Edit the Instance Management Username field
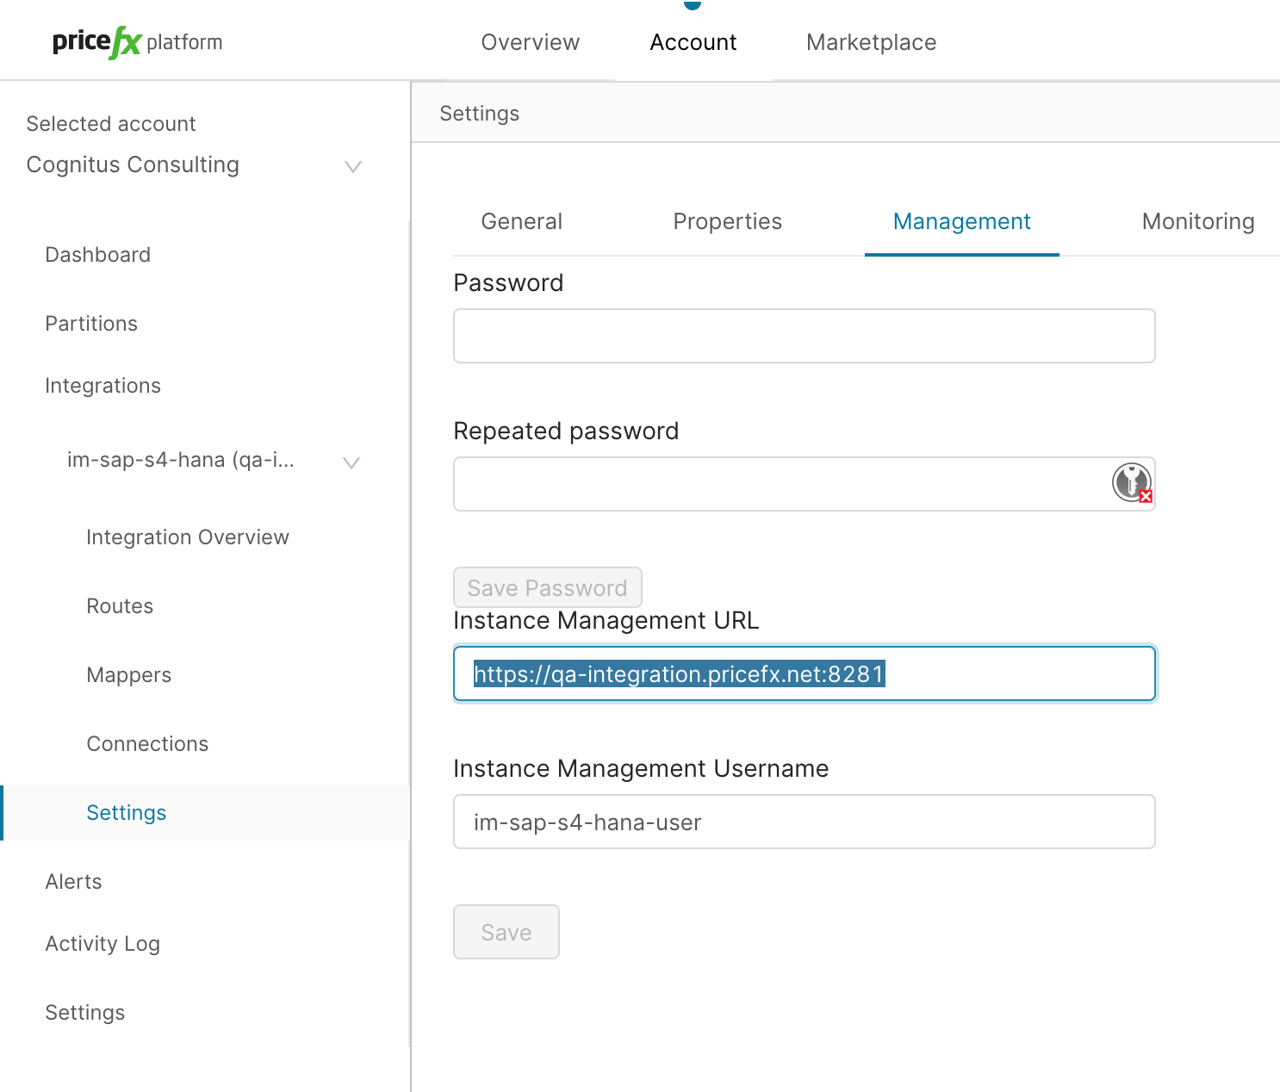 803,822
